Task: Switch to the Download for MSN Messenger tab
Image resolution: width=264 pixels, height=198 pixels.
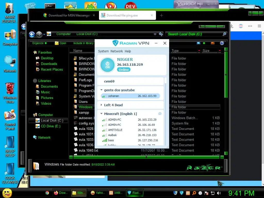Action: click(x=69, y=15)
